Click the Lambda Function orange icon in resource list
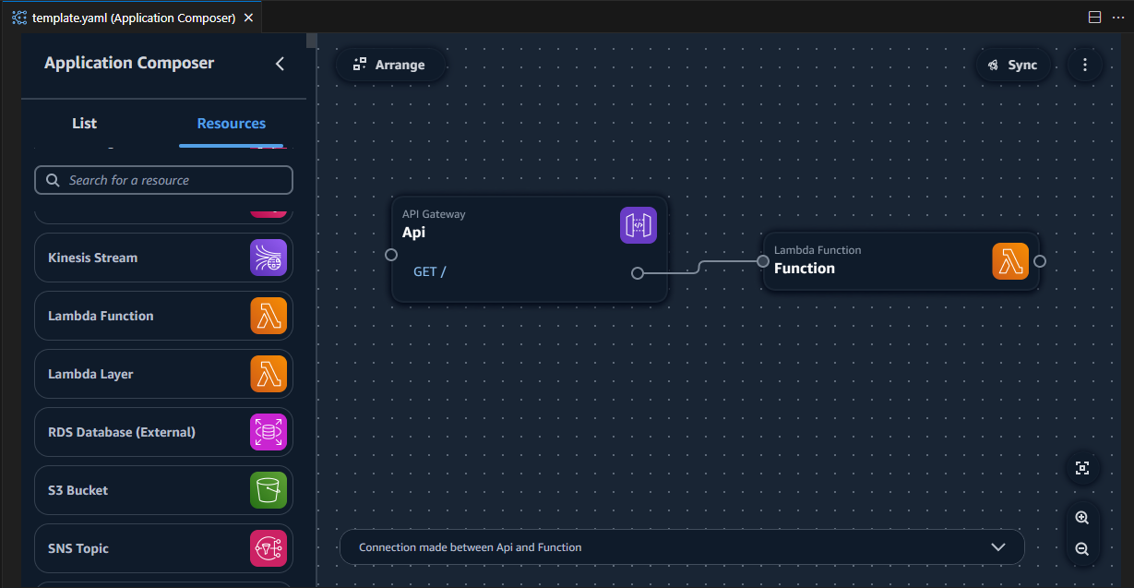 point(269,316)
